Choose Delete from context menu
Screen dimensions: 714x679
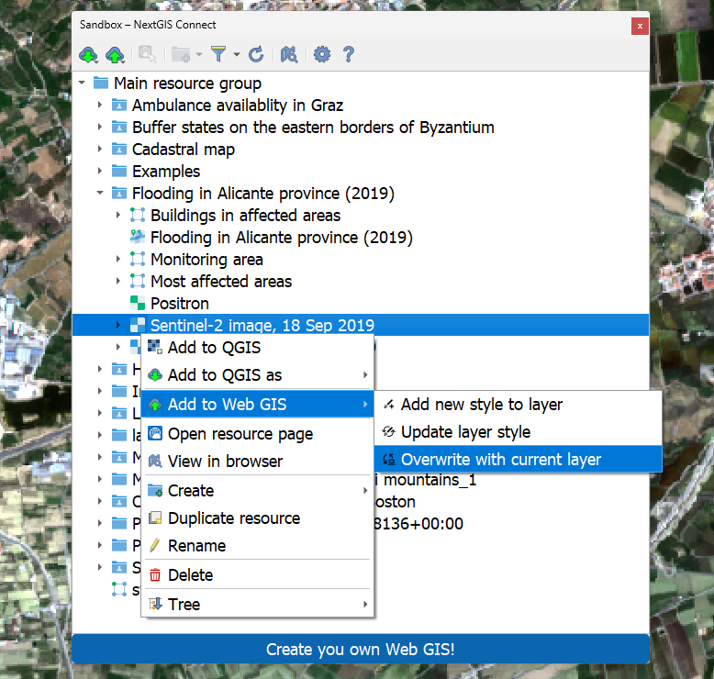pos(257,574)
